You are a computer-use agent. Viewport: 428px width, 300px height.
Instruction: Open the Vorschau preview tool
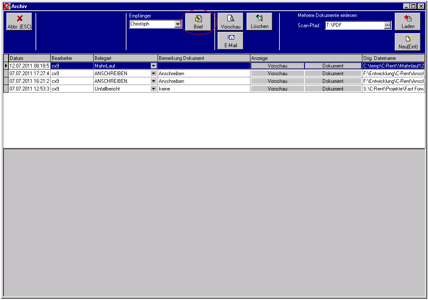(230, 20)
